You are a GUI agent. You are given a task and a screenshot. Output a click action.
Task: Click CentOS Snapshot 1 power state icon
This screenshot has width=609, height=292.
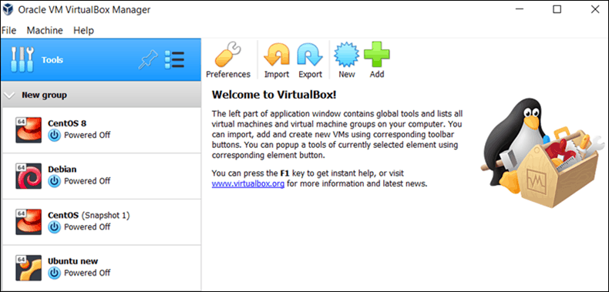(55, 227)
